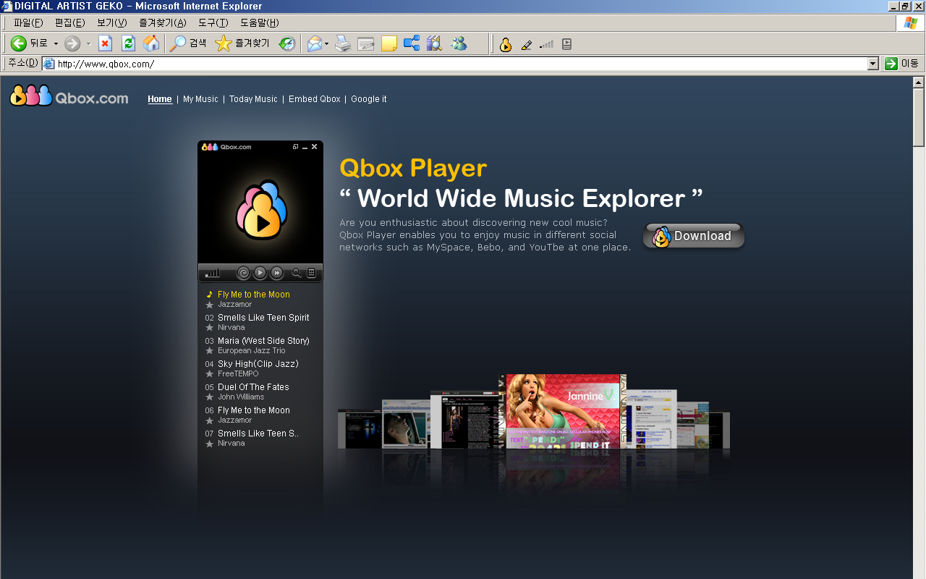Select track 04 Sky High(Clip Jazz)
Viewport: 926px width, 579px height.
pos(258,364)
